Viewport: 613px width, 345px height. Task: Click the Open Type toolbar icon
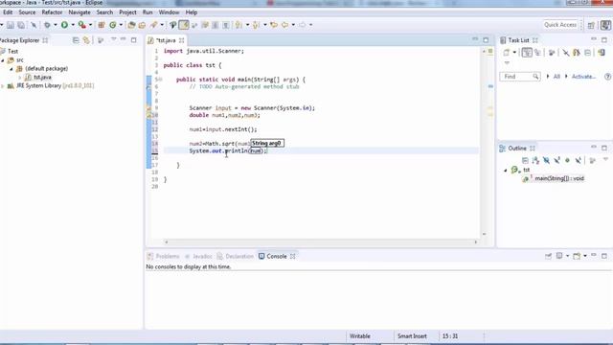point(132,25)
